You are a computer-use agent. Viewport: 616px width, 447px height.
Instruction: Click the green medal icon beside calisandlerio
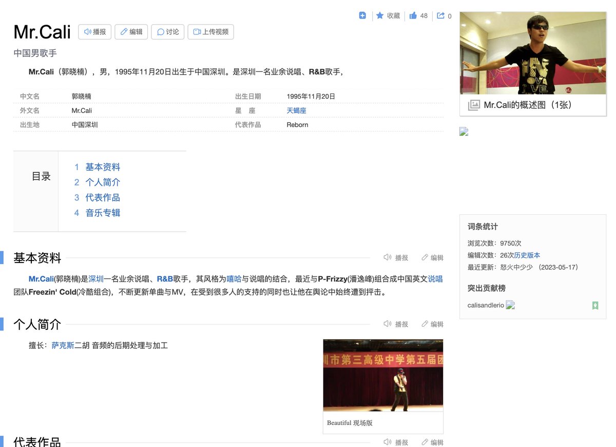[595, 305]
